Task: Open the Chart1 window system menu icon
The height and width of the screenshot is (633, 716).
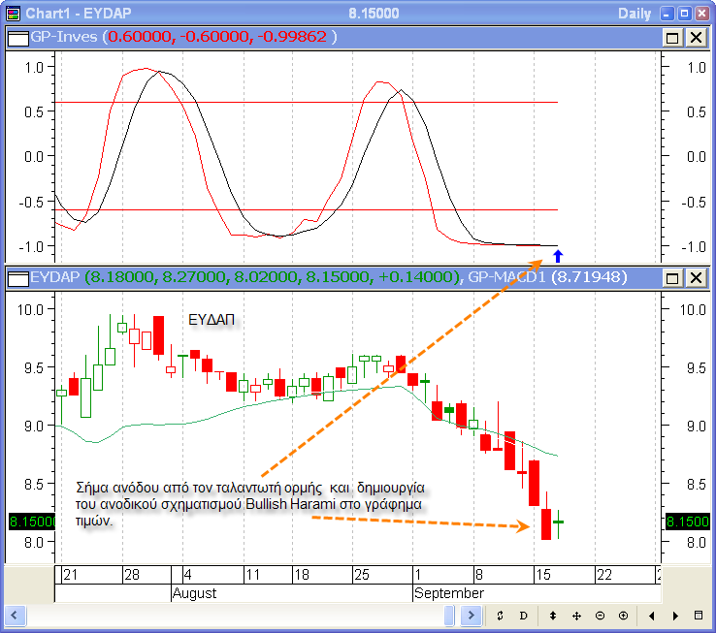Action: tap(12, 13)
